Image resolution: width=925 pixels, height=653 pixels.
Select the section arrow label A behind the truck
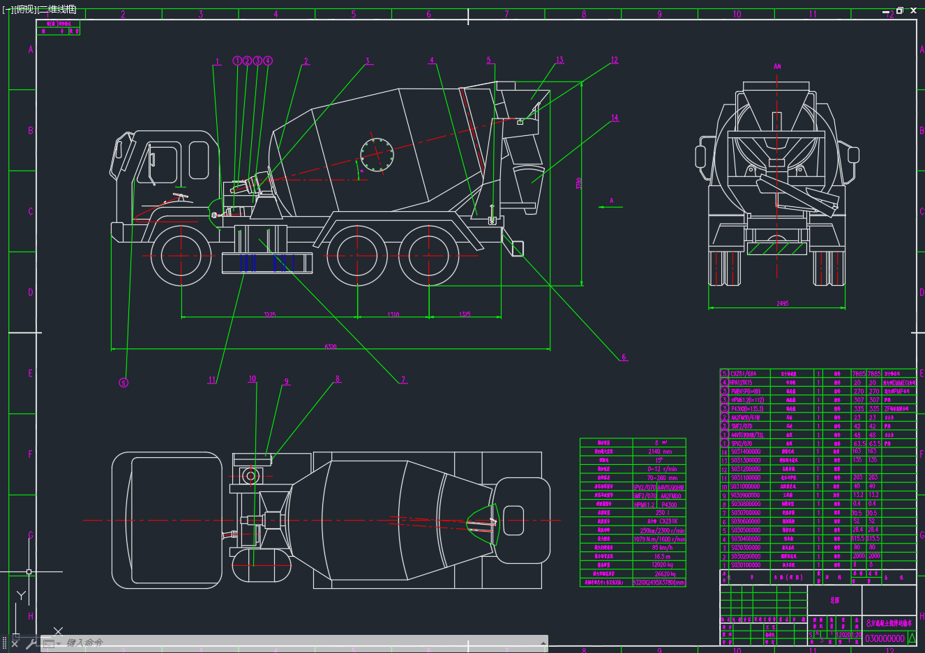612,201
